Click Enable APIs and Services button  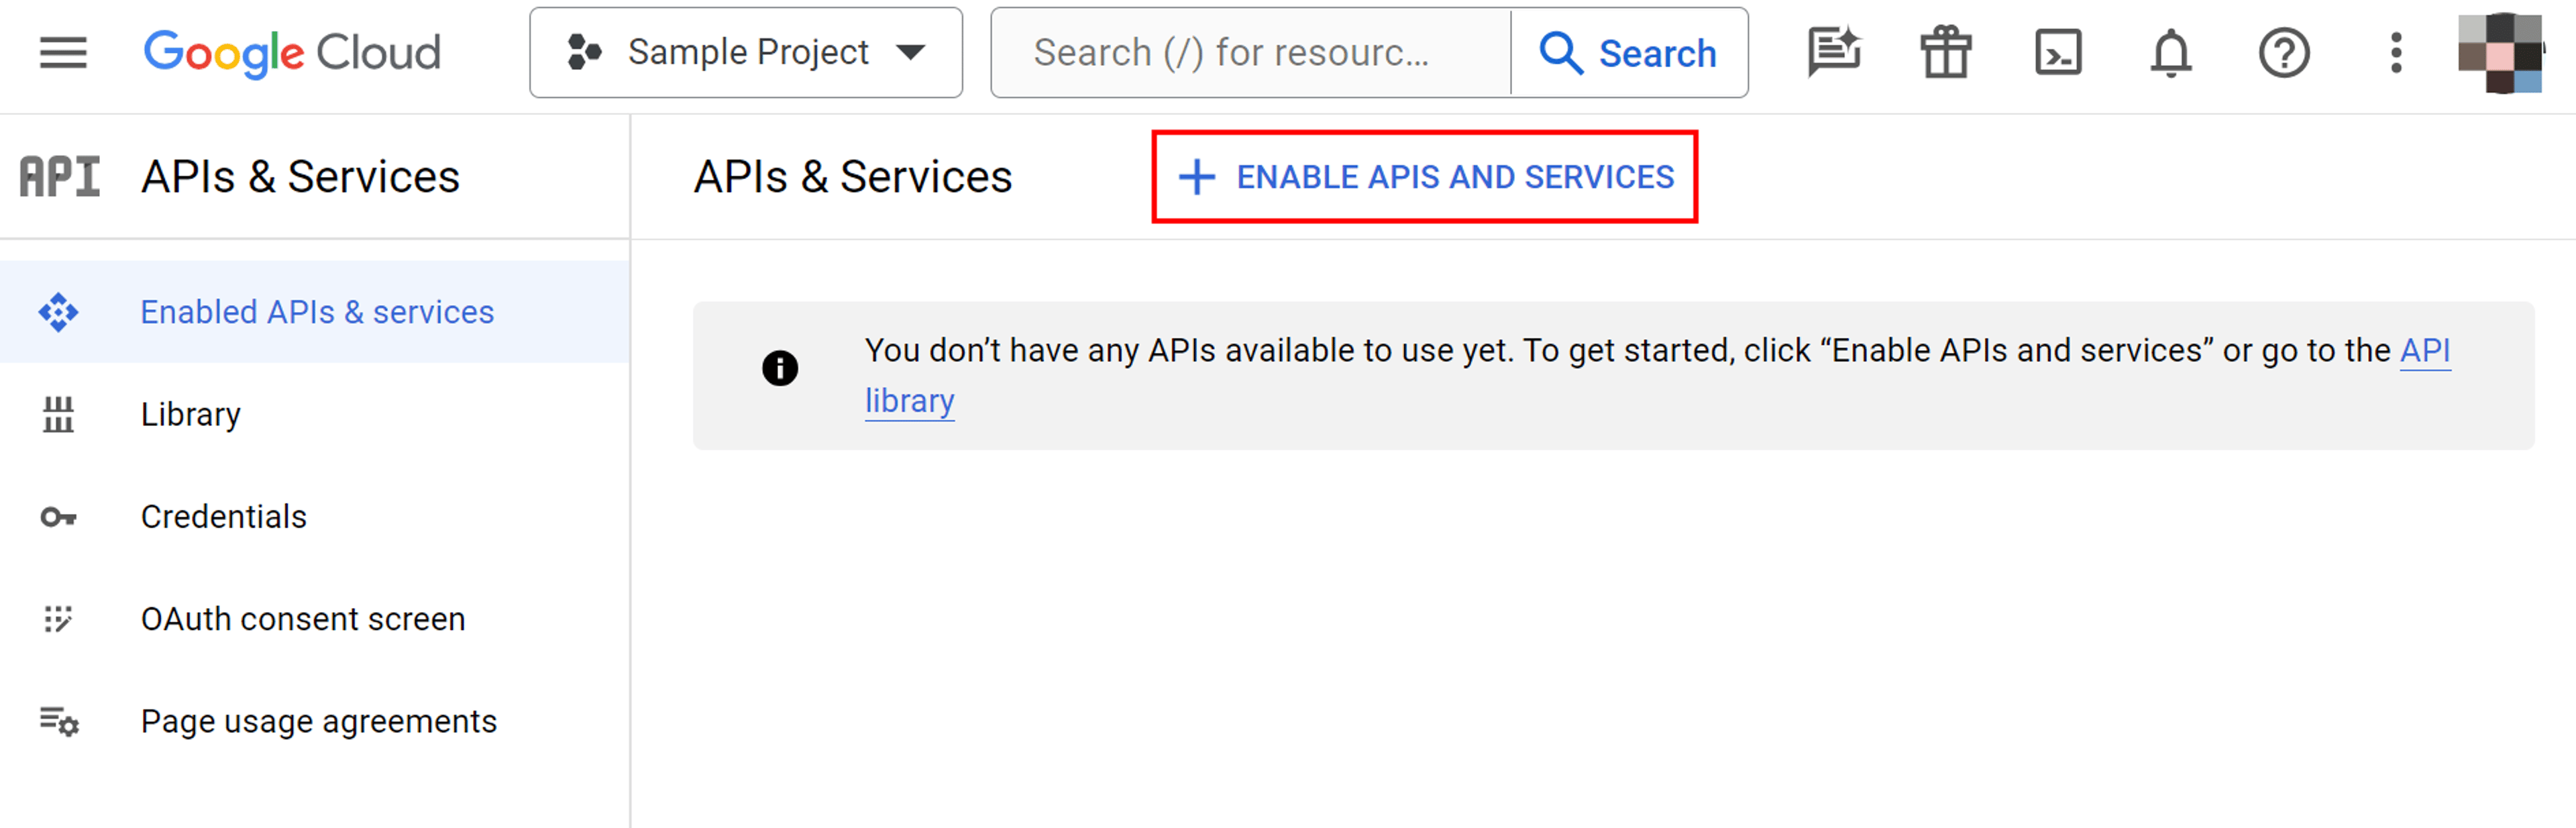(x=1425, y=177)
